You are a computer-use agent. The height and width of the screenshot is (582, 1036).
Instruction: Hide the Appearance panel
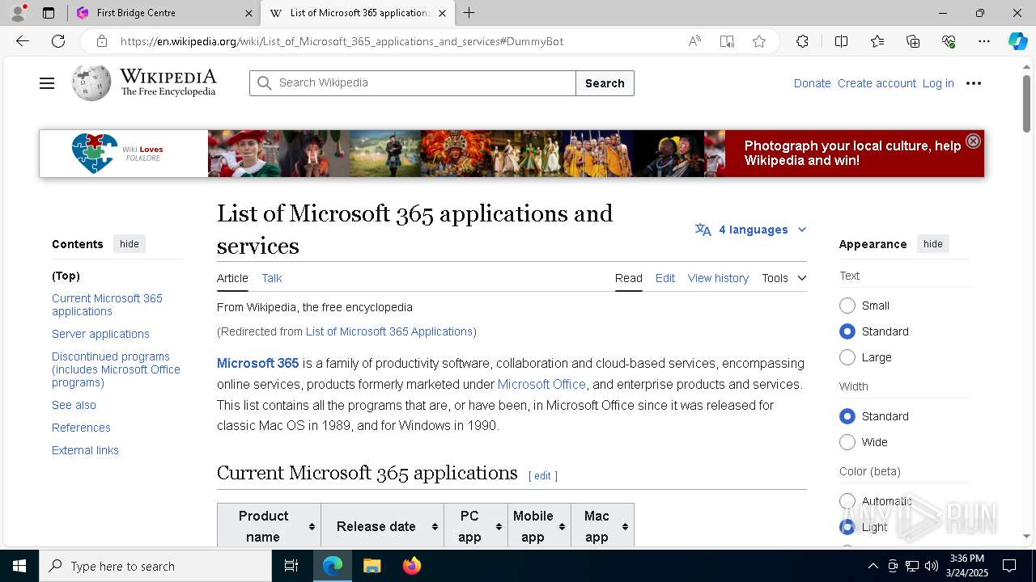pos(933,244)
